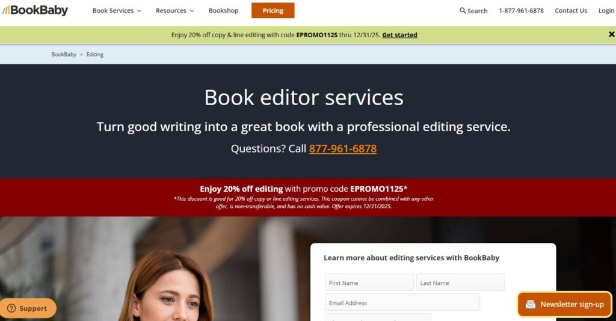Click the Login link
The height and width of the screenshot is (321, 616).
click(x=606, y=11)
